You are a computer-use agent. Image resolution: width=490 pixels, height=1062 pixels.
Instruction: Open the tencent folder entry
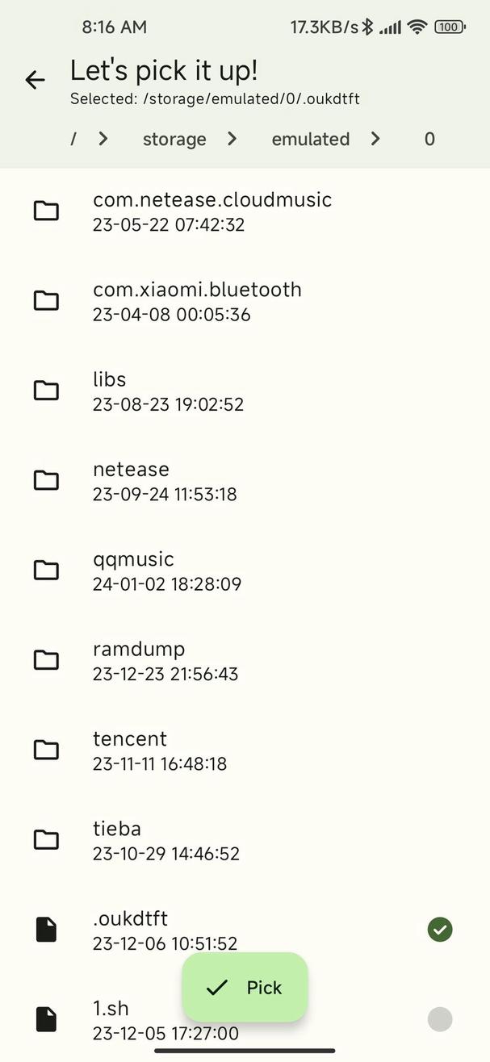[245, 751]
